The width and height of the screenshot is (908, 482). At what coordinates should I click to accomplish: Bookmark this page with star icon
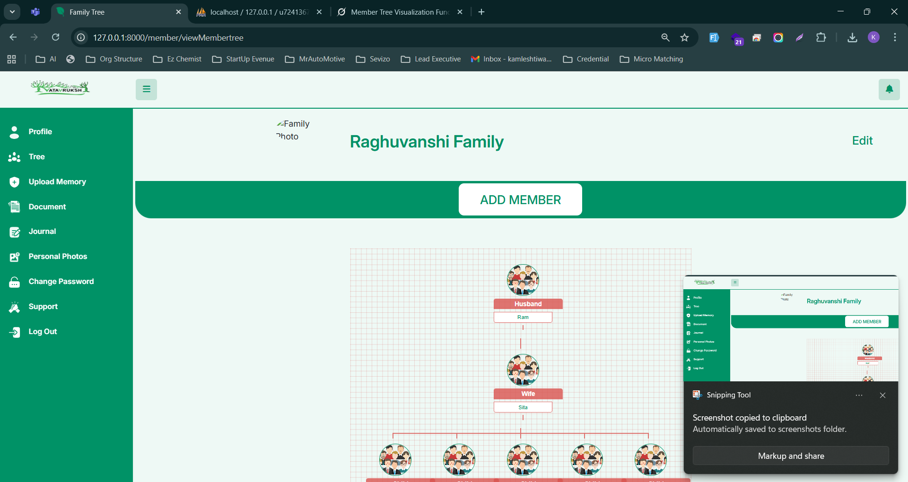(684, 38)
